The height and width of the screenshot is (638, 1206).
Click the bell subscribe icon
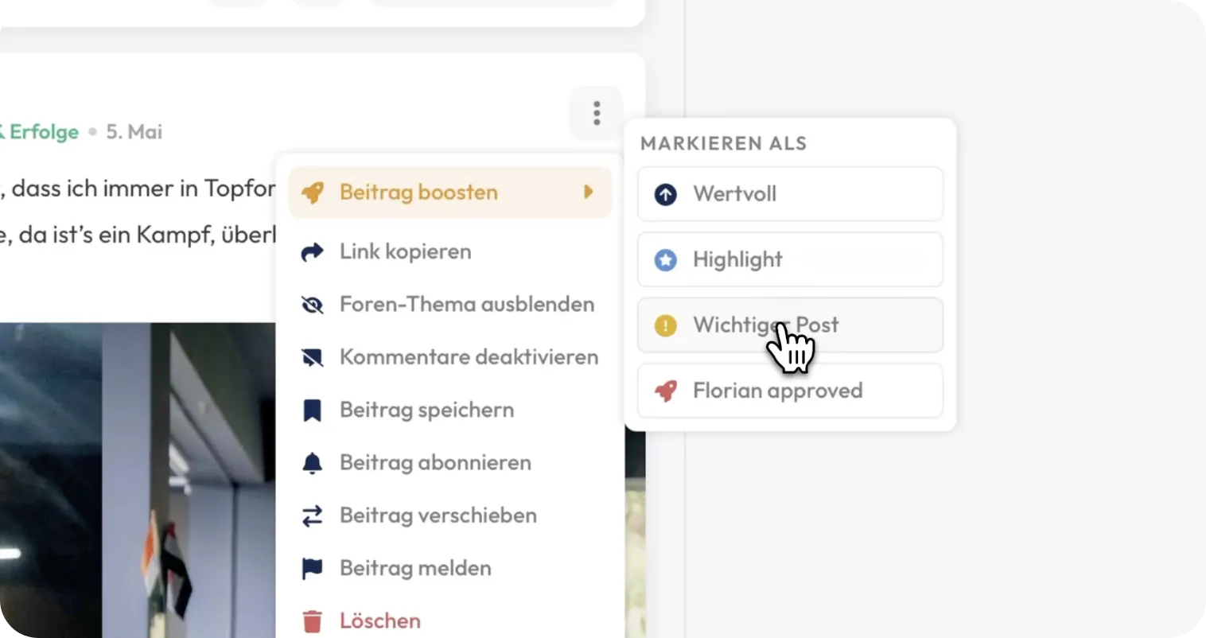(313, 463)
